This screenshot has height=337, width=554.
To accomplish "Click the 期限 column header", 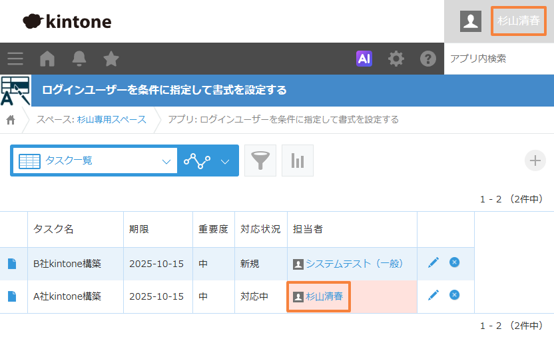I will 140,229.
